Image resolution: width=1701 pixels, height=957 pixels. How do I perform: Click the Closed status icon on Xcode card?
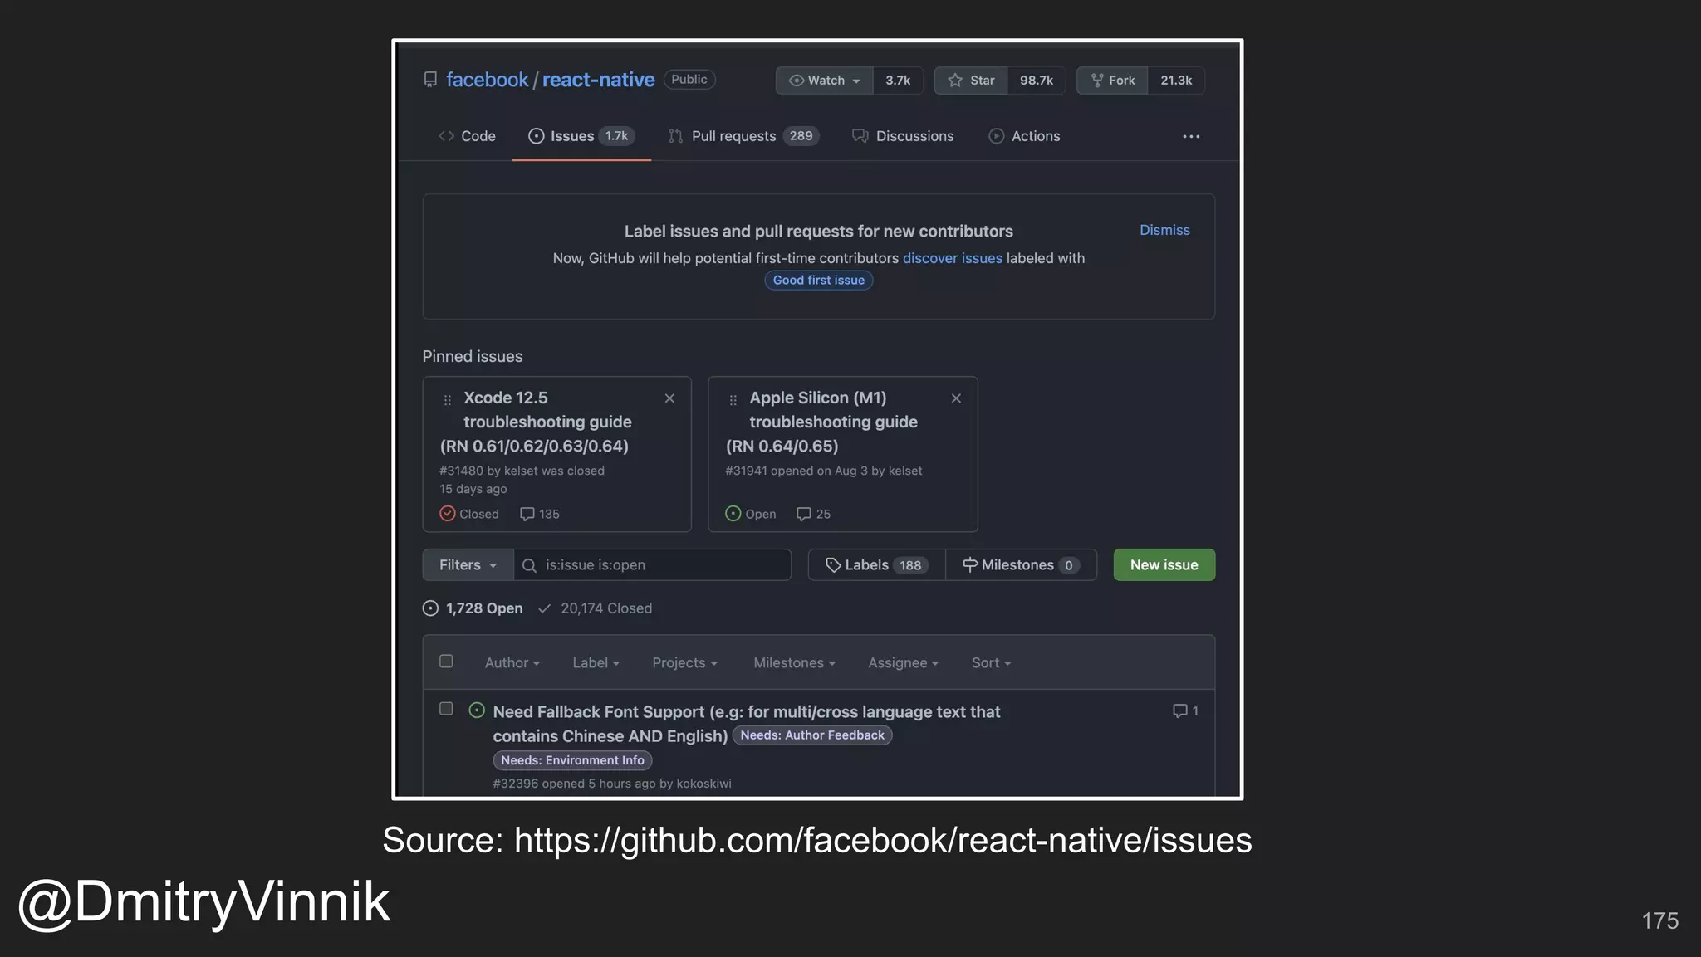447,514
